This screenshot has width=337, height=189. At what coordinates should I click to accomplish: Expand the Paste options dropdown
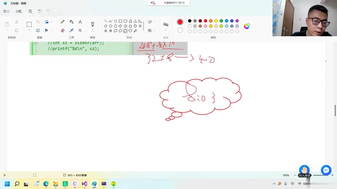pyautogui.click(x=7, y=30)
